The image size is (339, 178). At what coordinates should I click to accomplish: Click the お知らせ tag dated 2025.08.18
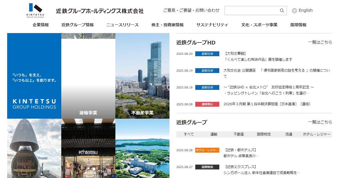[x=207, y=87]
